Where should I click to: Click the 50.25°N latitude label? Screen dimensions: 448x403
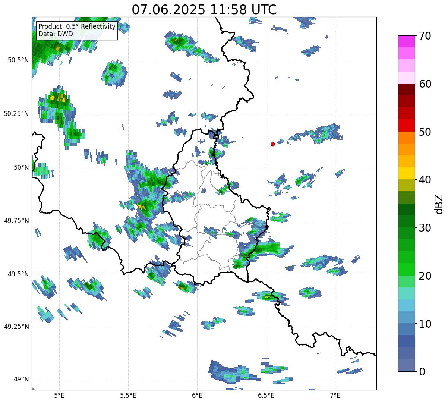pyautogui.click(x=16, y=114)
